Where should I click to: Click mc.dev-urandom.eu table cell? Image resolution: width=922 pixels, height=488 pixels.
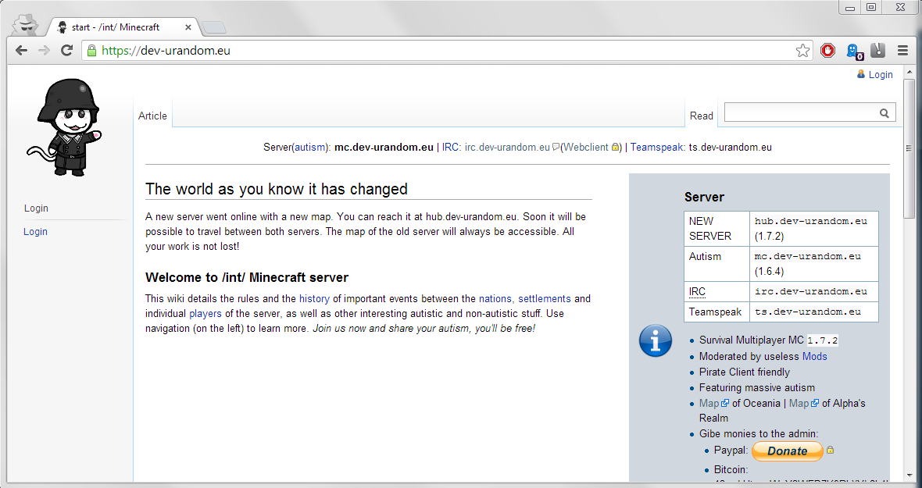814,264
